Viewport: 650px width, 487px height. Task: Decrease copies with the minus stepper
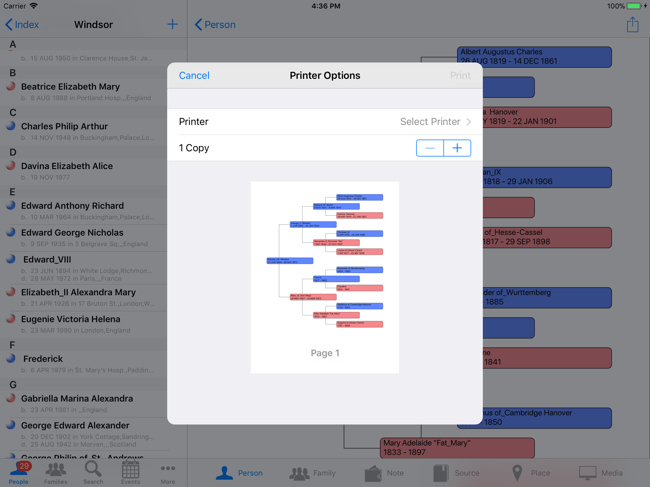tap(430, 148)
